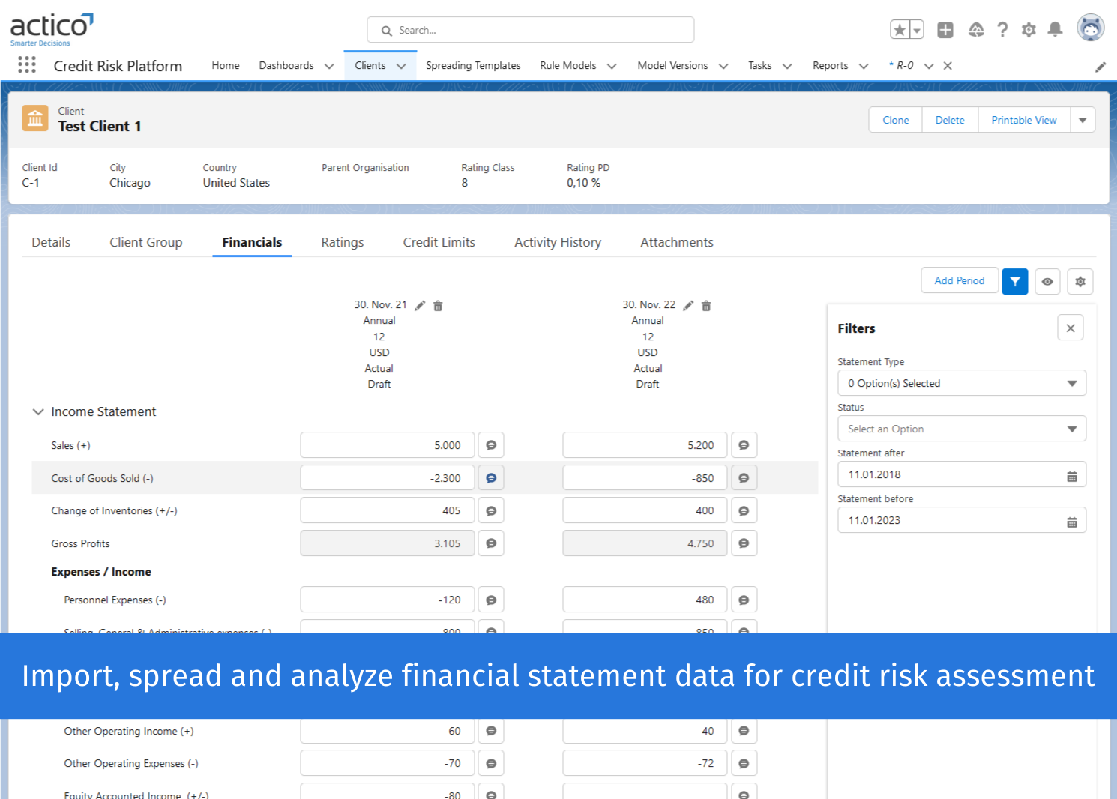Viewport: 1117px width, 799px height.
Task: Delete the 30. Nov. 21 statement via trash icon
Action: tap(438, 305)
